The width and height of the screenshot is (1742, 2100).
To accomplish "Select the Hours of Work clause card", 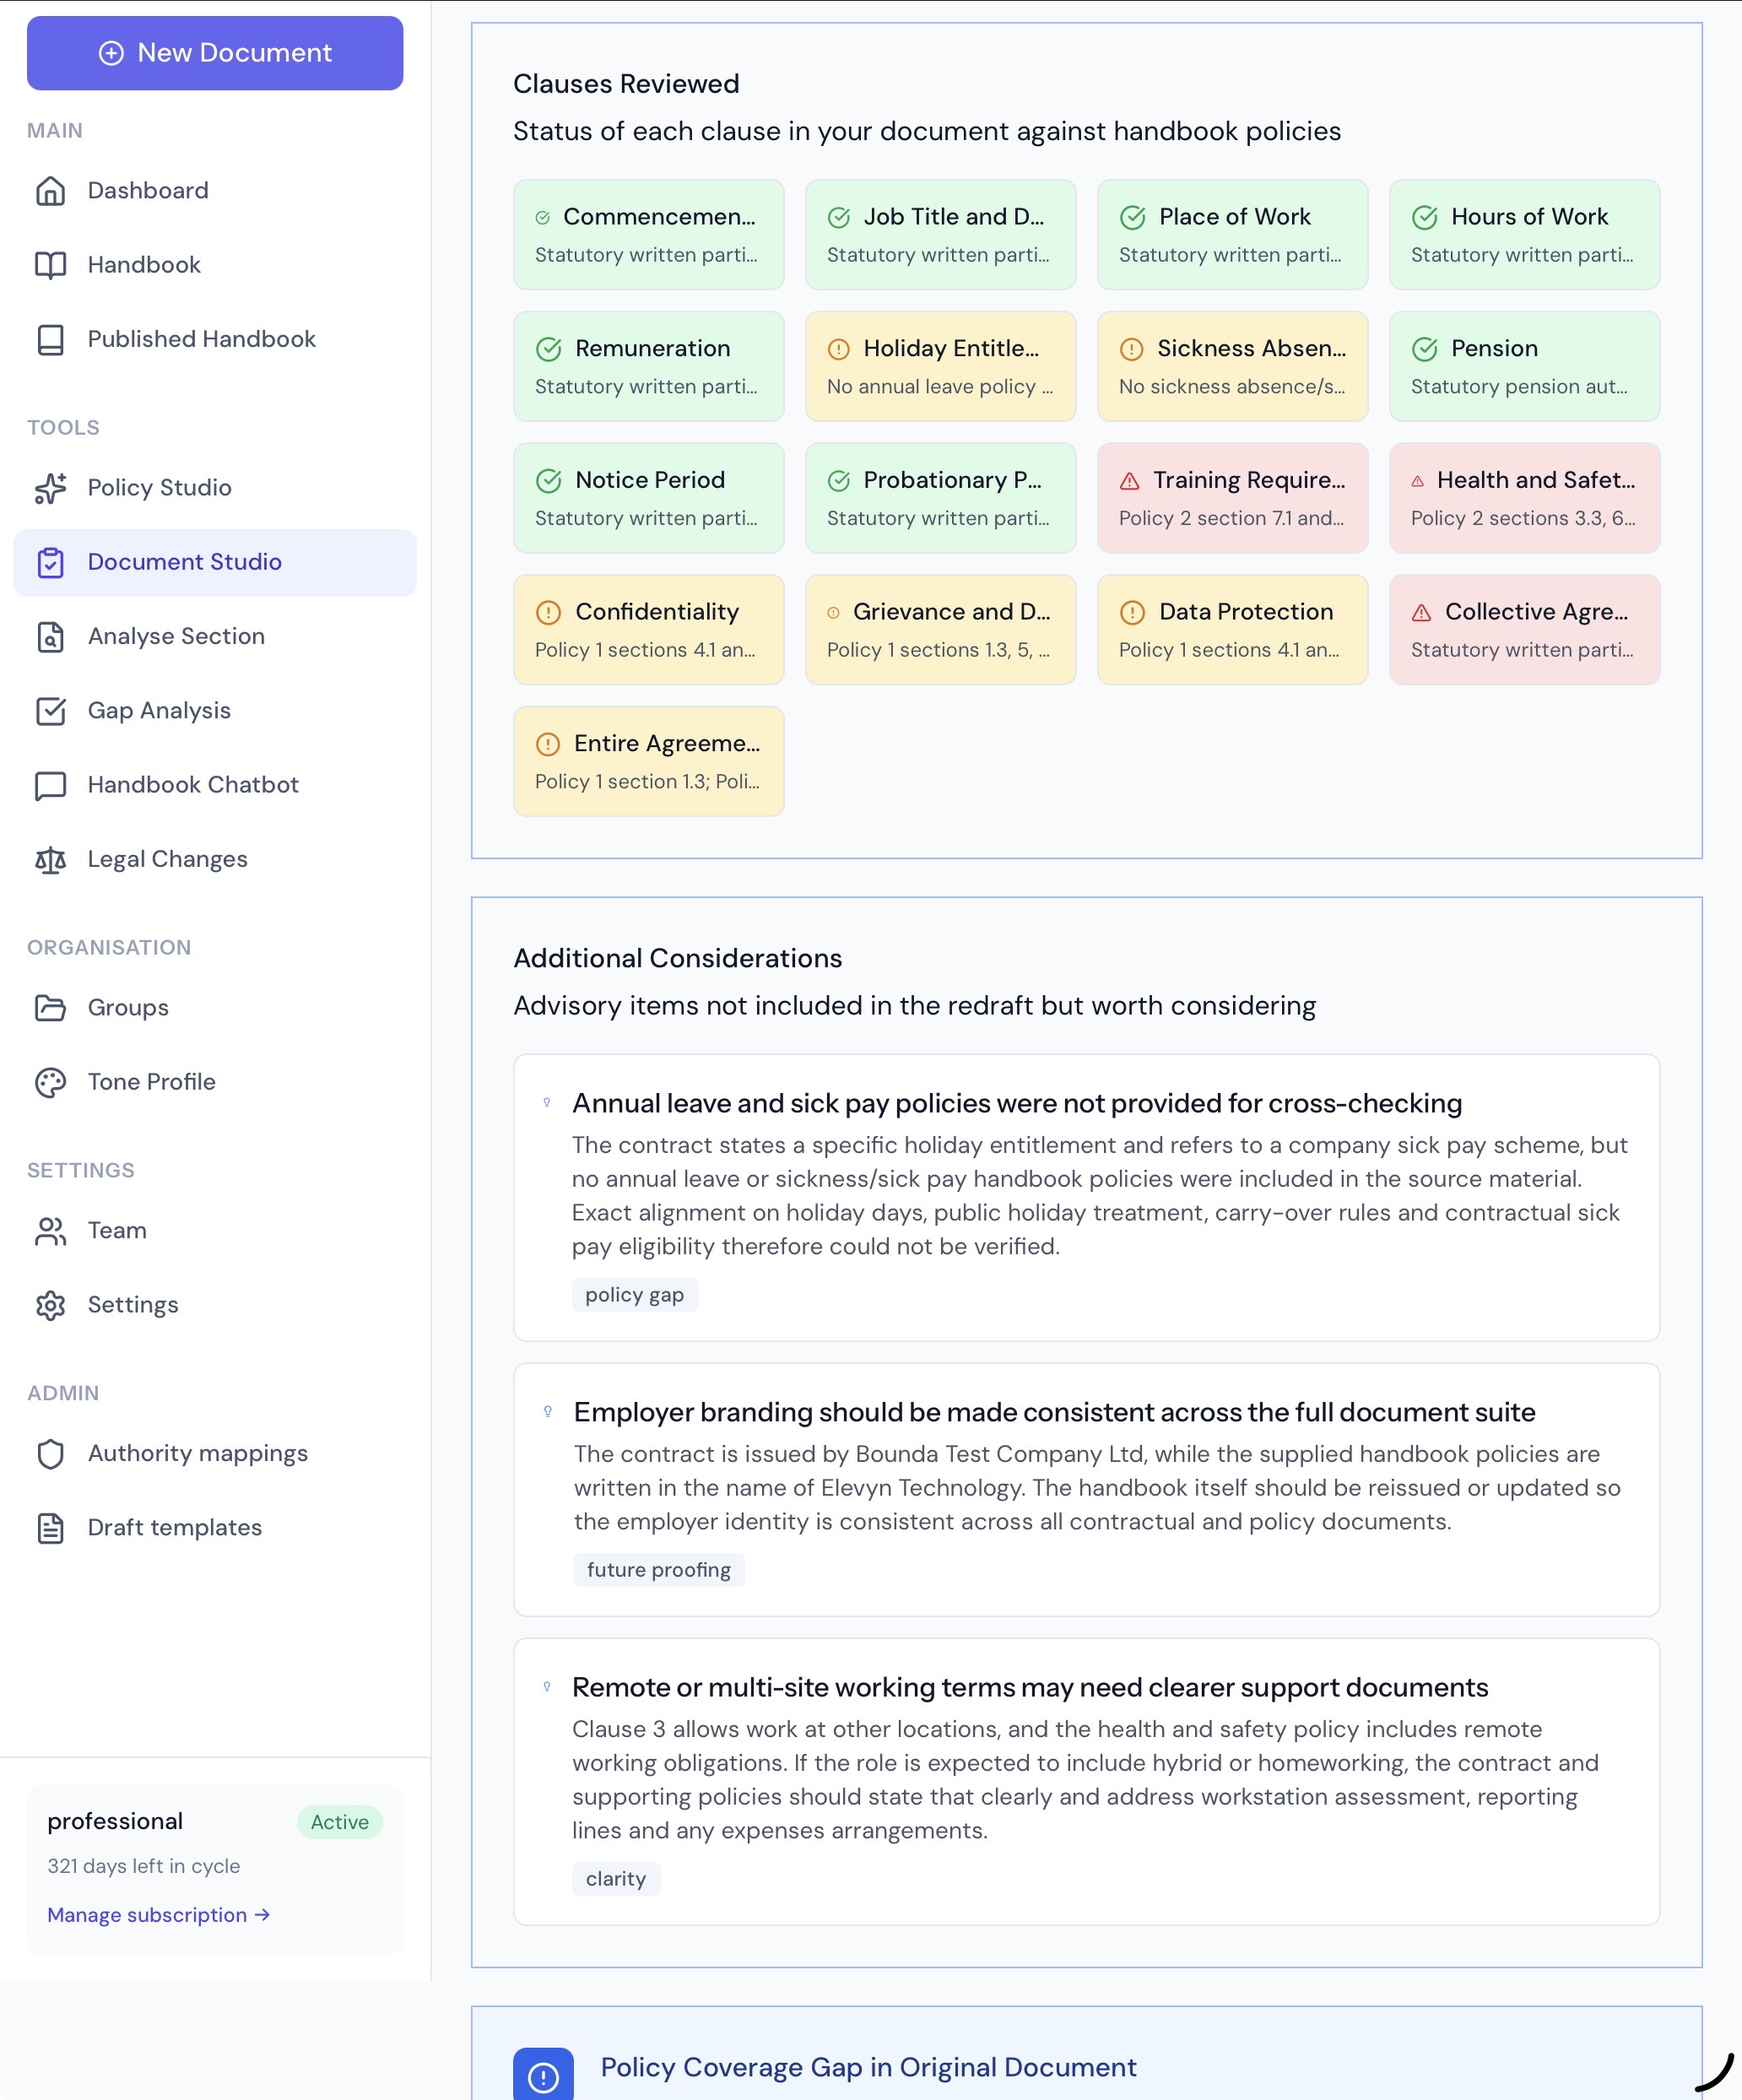I will click(1524, 235).
